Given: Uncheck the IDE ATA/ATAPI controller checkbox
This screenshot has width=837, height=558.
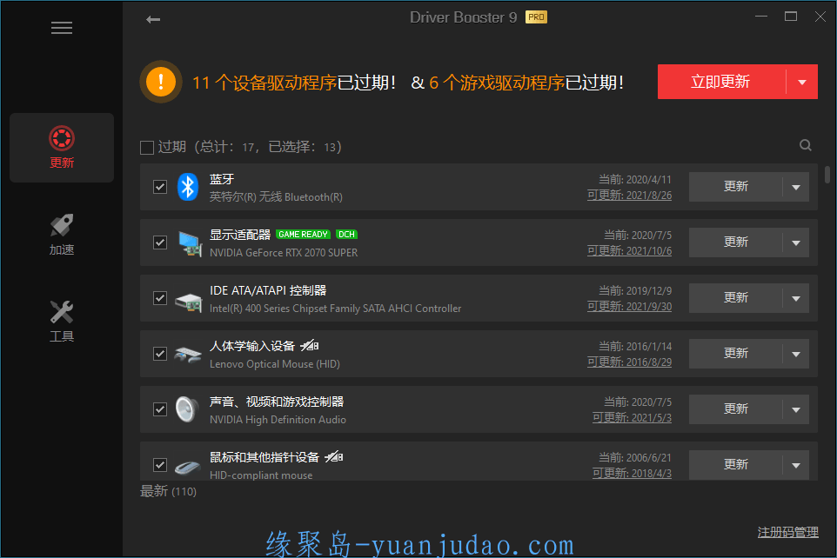Looking at the screenshot, I should click(160, 297).
